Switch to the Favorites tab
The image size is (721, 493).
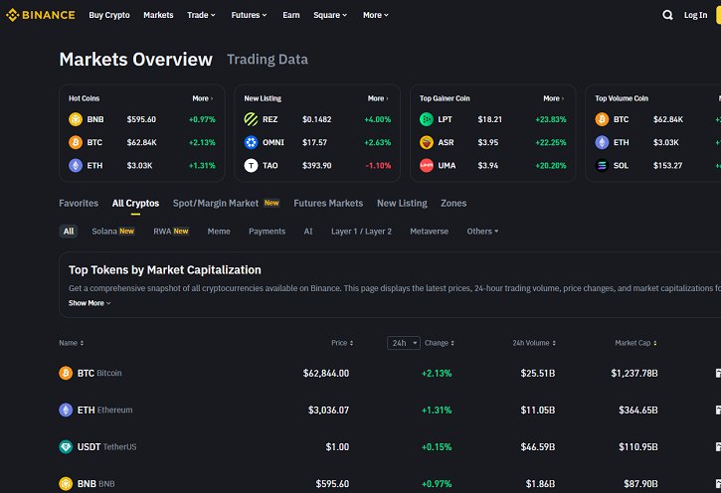coord(79,203)
